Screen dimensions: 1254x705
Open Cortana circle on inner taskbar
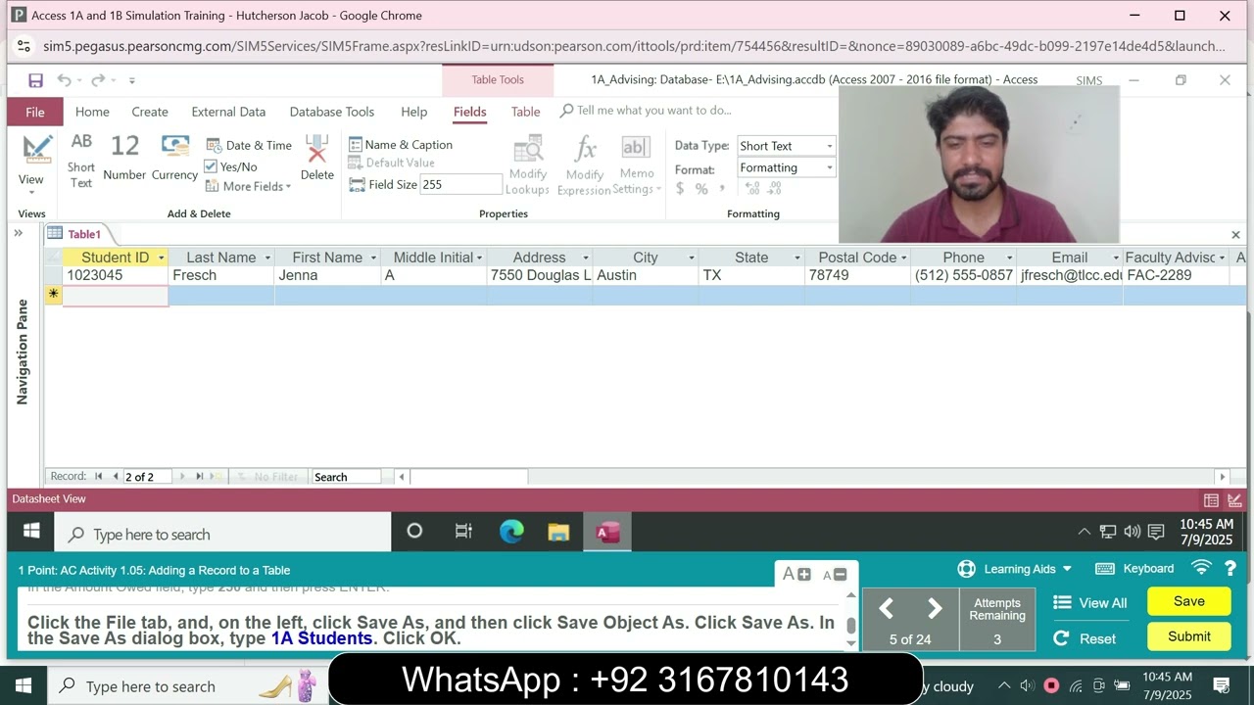[x=414, y=532]
